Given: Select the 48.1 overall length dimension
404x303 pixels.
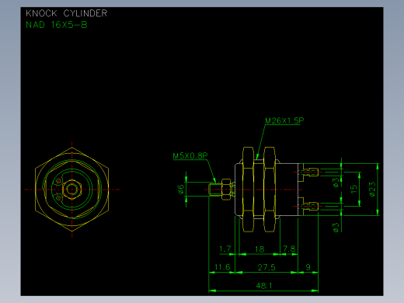Looking at the screenshot, I should tap(264, 286).
